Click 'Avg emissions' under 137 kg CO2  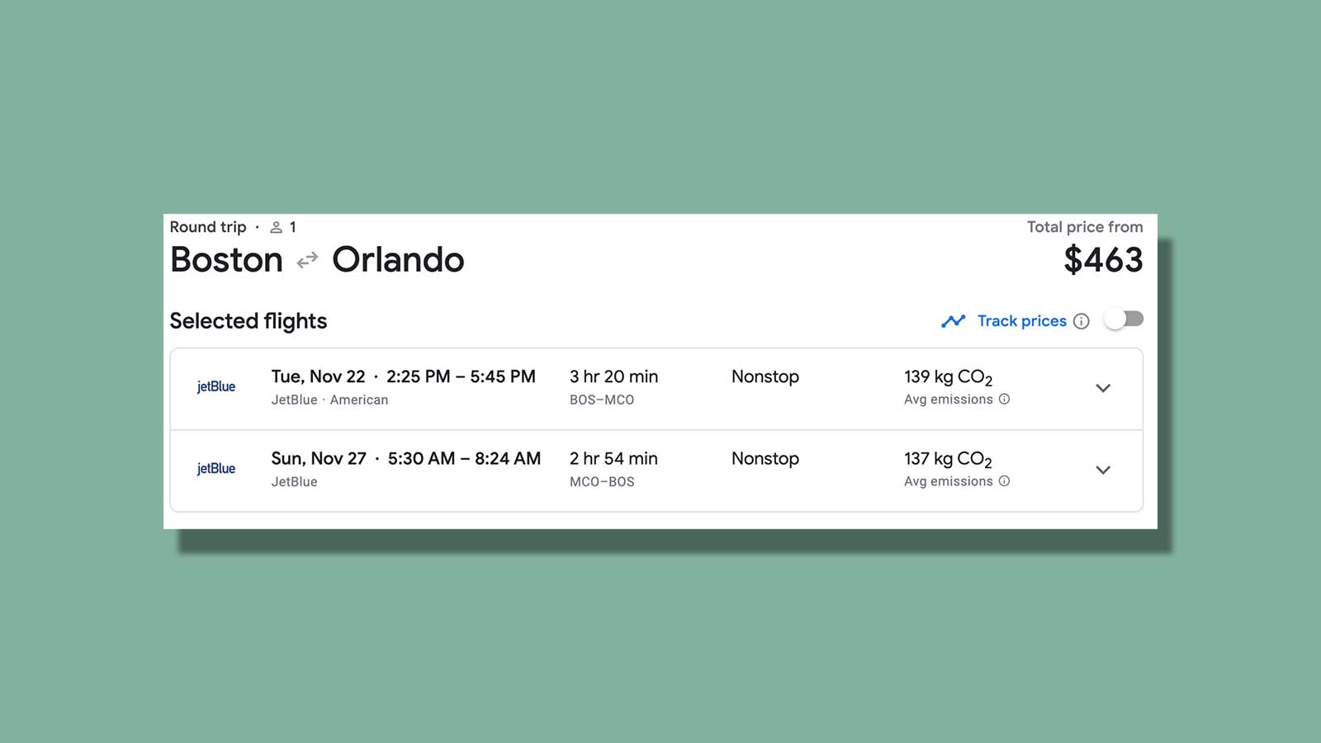tap(949, 481)
